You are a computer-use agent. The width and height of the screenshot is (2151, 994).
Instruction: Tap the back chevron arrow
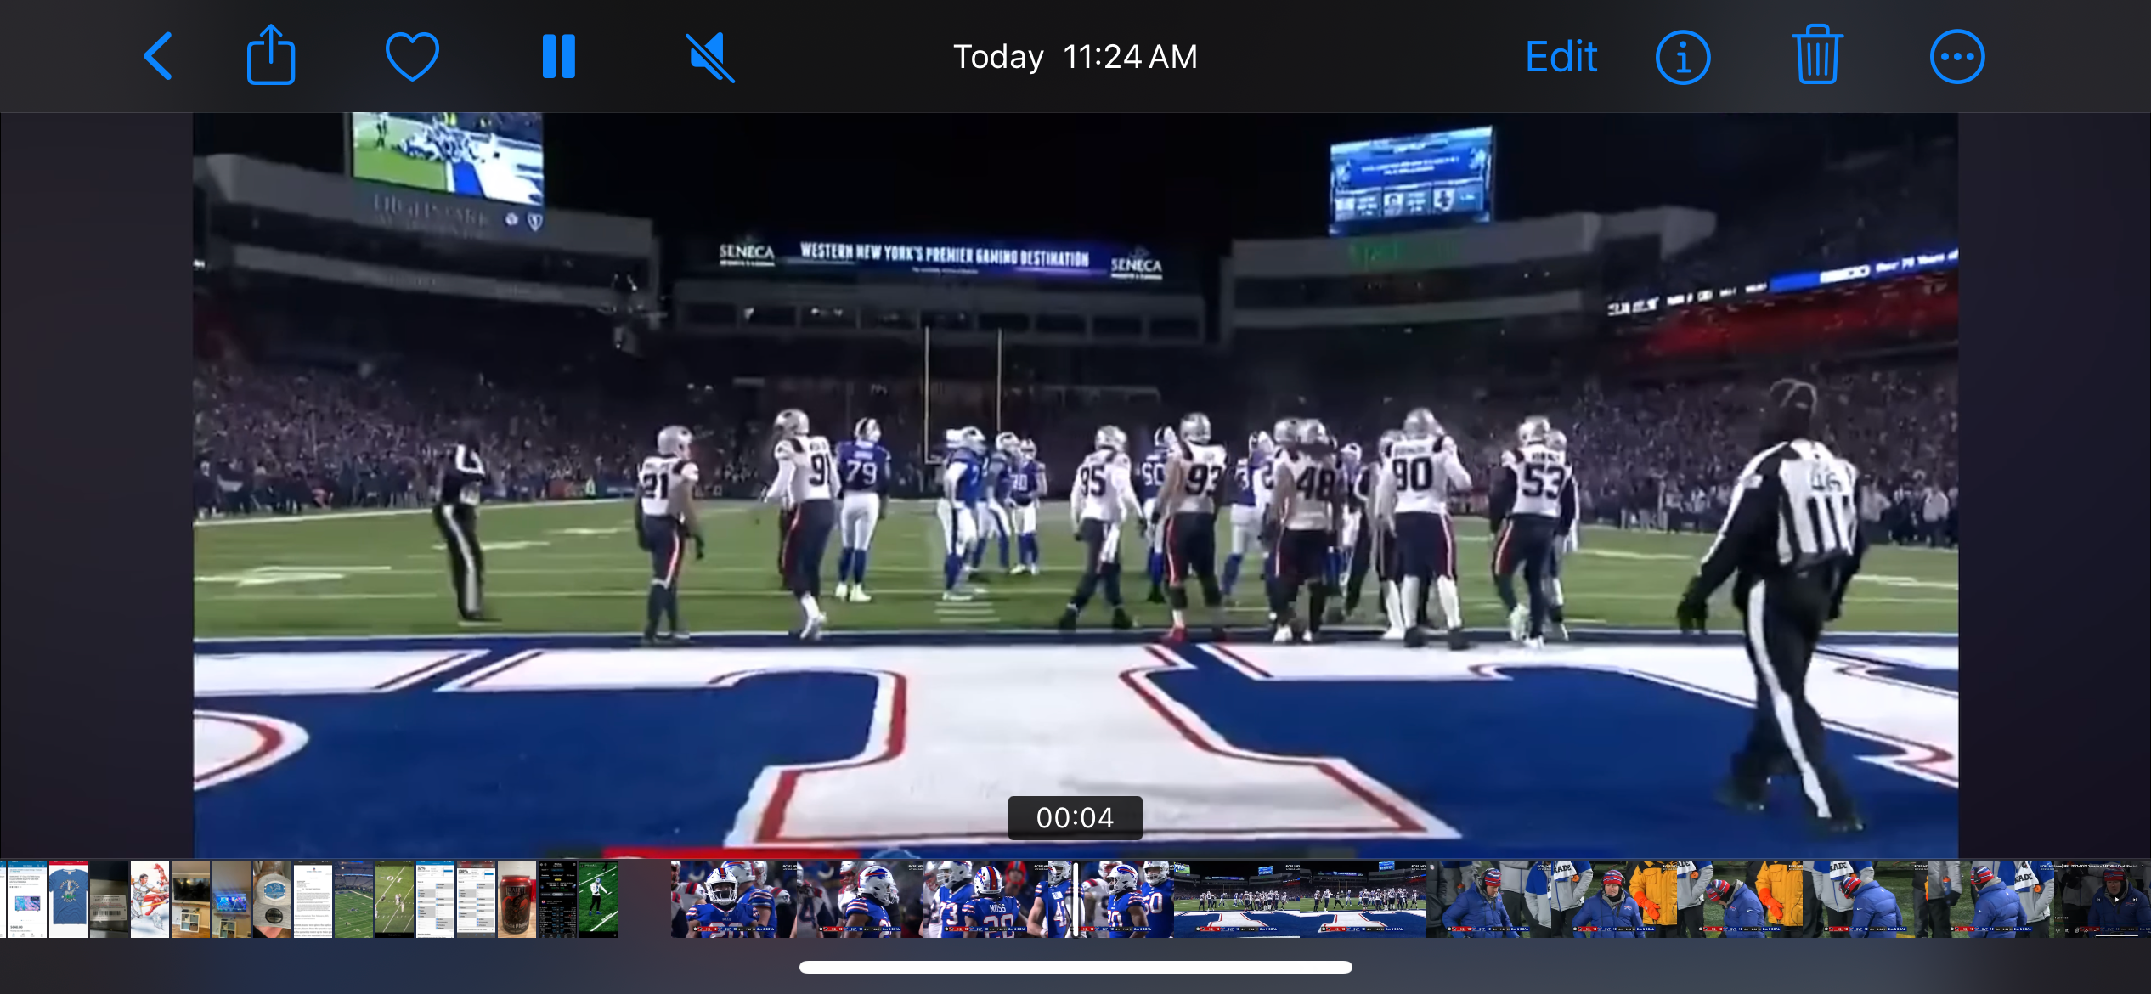[158, 57]
